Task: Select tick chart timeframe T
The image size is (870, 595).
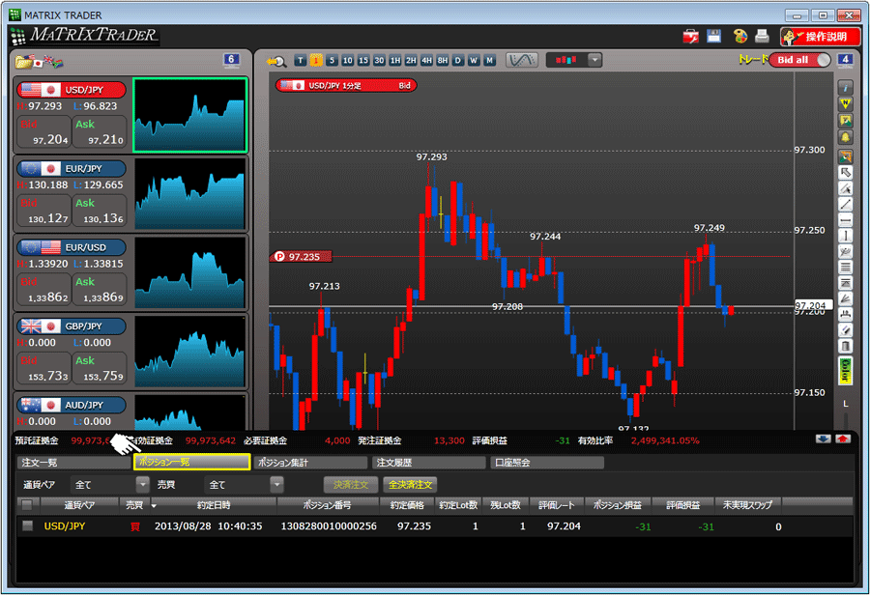Action: click(x=301, y=60)
